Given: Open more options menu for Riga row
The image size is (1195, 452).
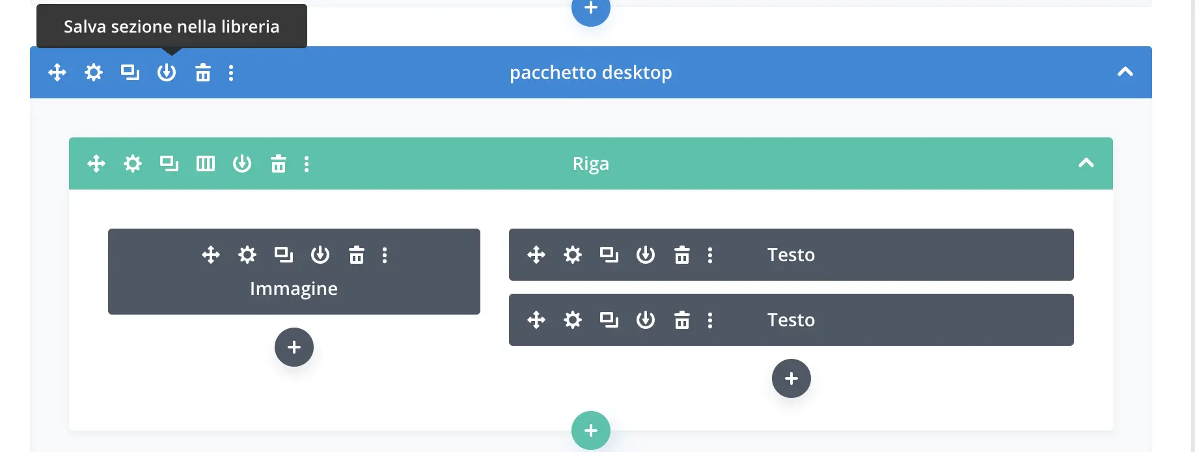Looking at the screenshot, I should (307, 163).
